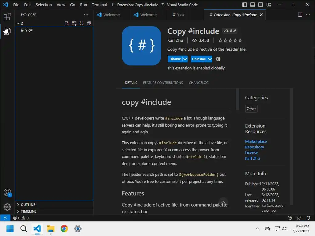Open the Accounts menu icon

(x=7, y=193)
